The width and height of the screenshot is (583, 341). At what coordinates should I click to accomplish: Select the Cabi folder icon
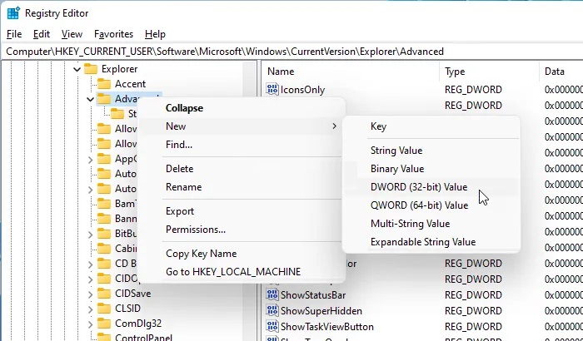[x=104, y=249]
